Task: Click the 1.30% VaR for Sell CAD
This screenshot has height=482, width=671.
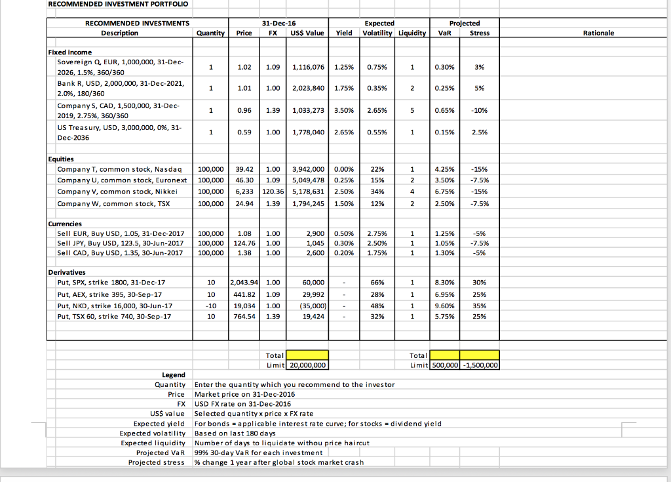Action: click(445, 252)
